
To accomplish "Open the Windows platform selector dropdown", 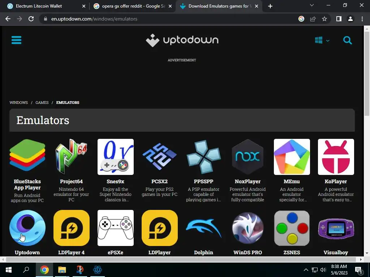I will point(322,40).
